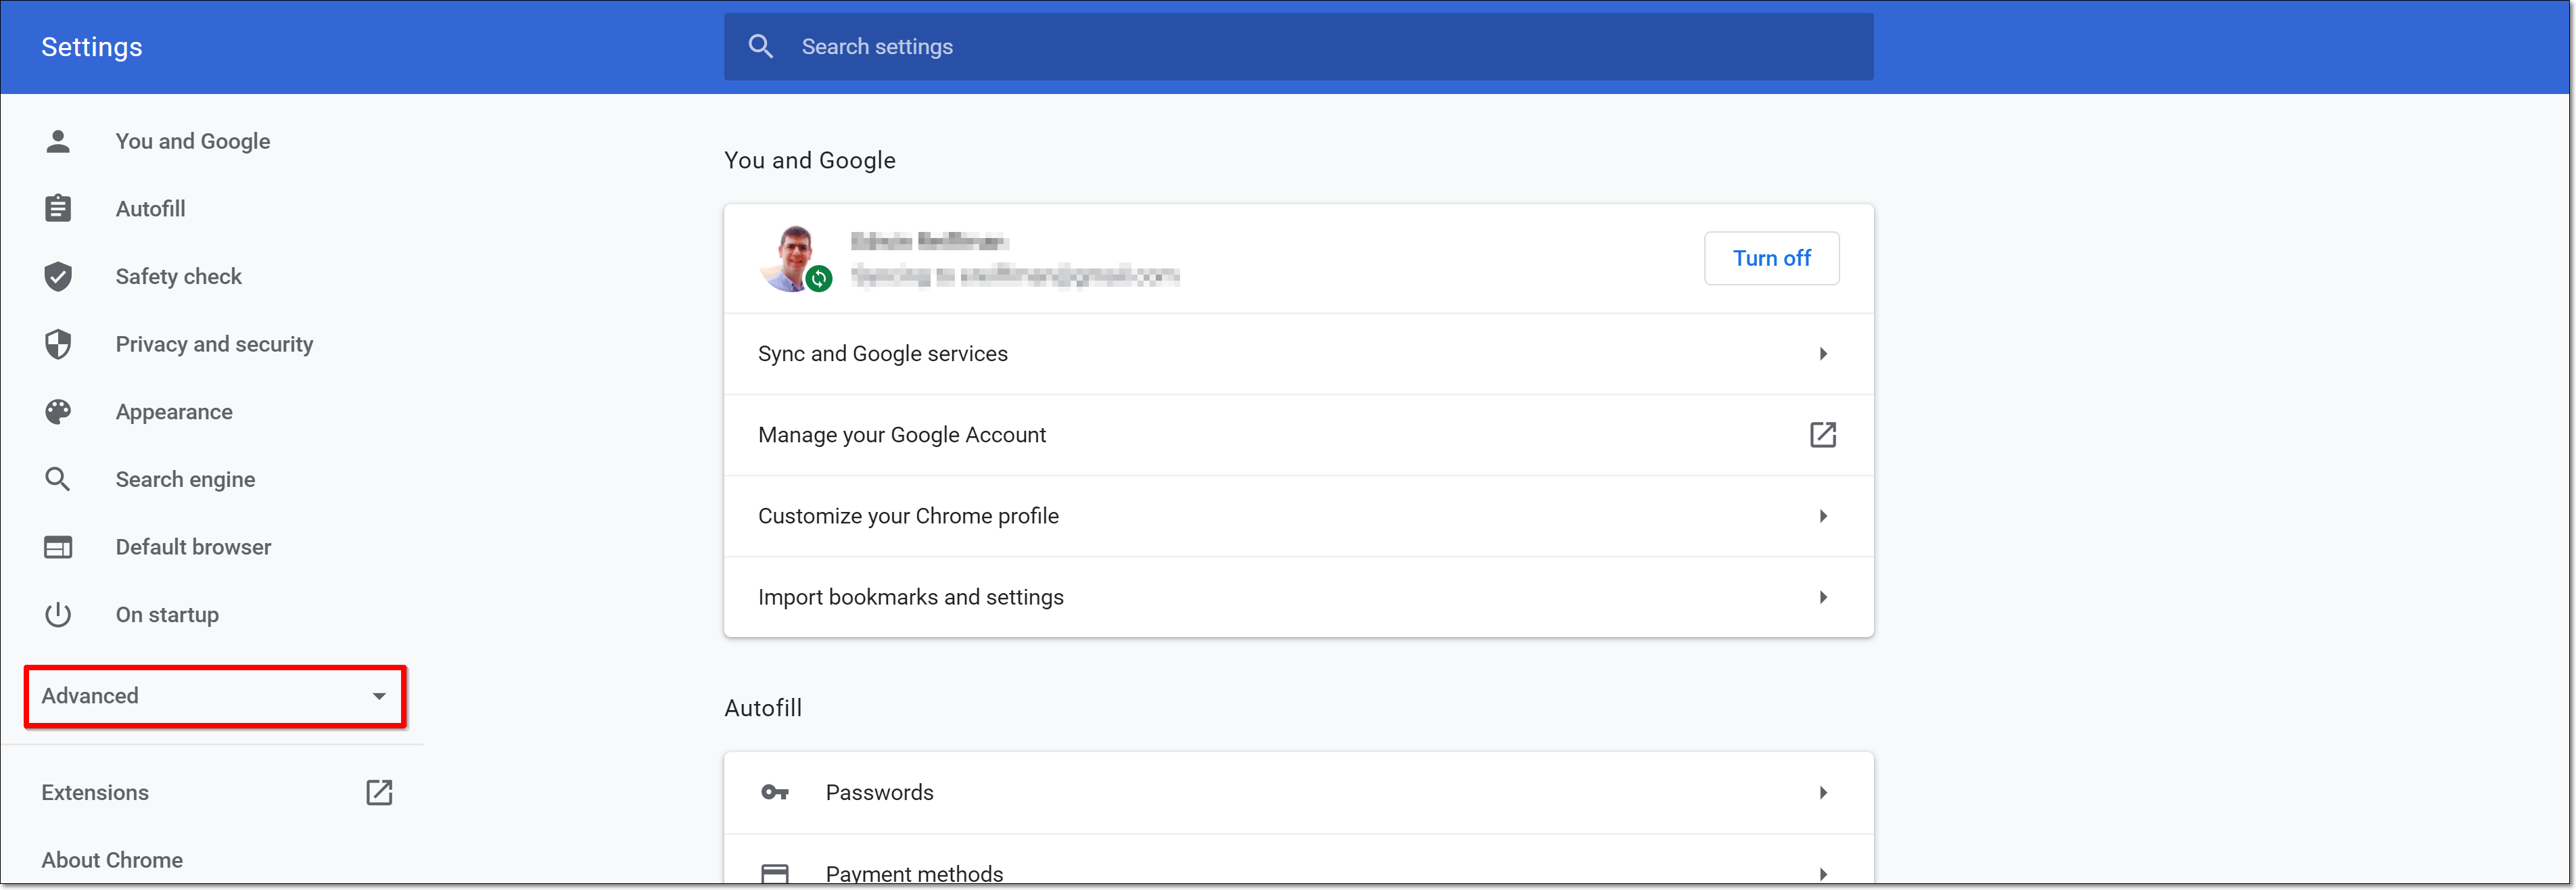Turn off sync with the Turn off button

(x=1771, y=258)
